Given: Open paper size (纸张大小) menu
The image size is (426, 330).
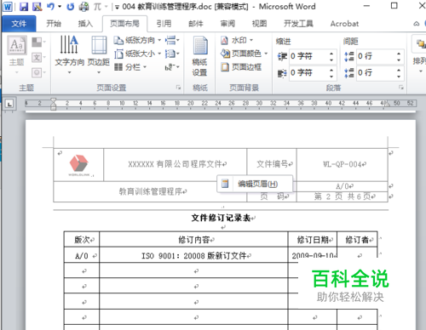Looking at the screenshot, I should (137, 54).
